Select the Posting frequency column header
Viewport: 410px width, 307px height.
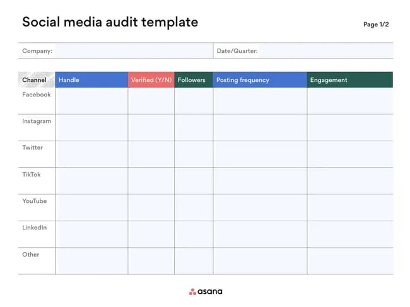tap(260, 80)
